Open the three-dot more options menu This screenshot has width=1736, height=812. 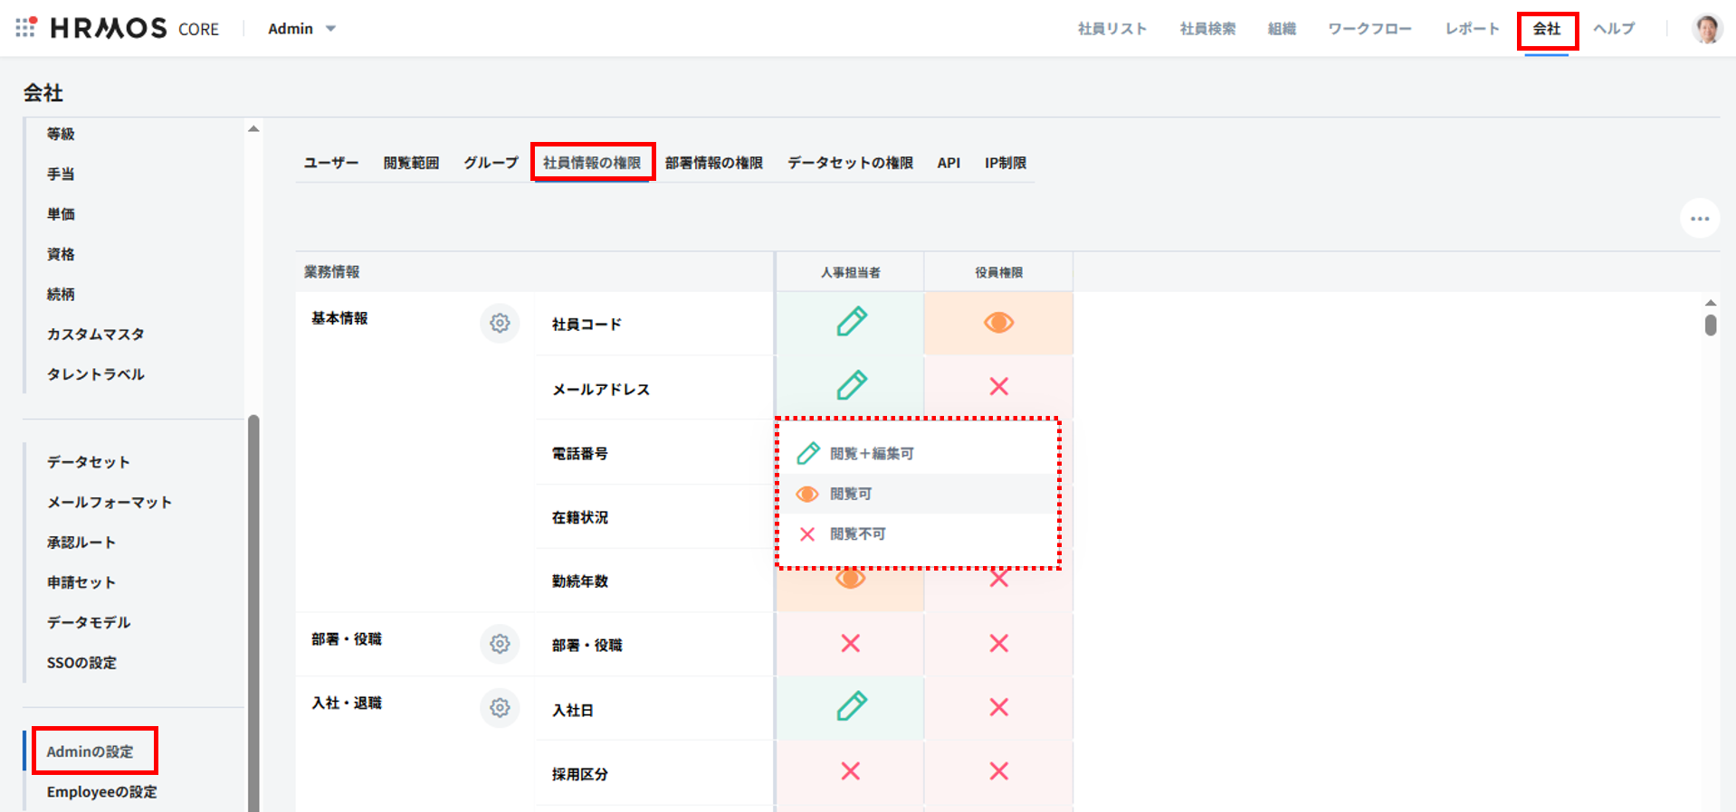tap(1699, 218)
